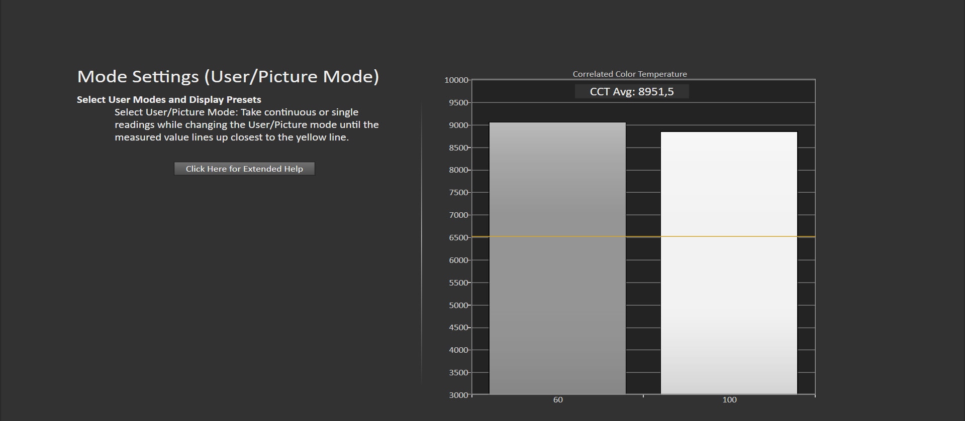The height and width of the screenshot is (421, 965).
Task: Click the Select User Modes and Display Presets subheading
Action: coord(169,99)
